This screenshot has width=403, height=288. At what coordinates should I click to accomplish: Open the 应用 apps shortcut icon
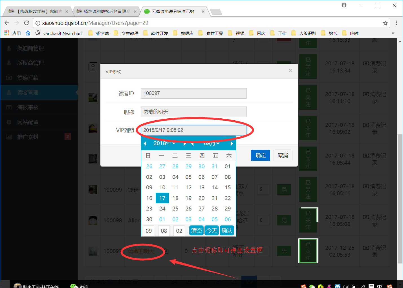click(x=7, y=33)
